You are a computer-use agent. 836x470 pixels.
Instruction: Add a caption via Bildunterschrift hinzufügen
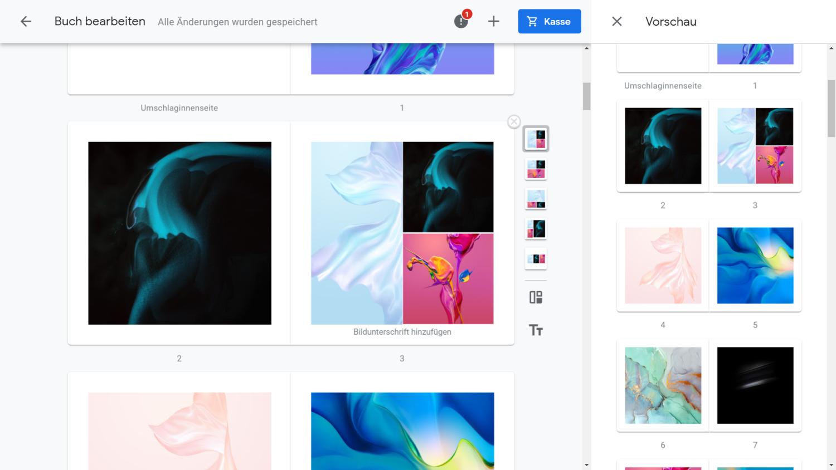pos(402,332)
